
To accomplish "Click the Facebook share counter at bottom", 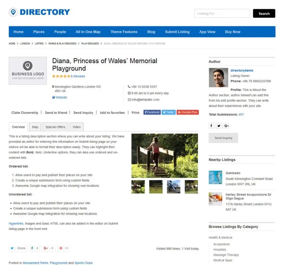I will [x=34, y=248].
